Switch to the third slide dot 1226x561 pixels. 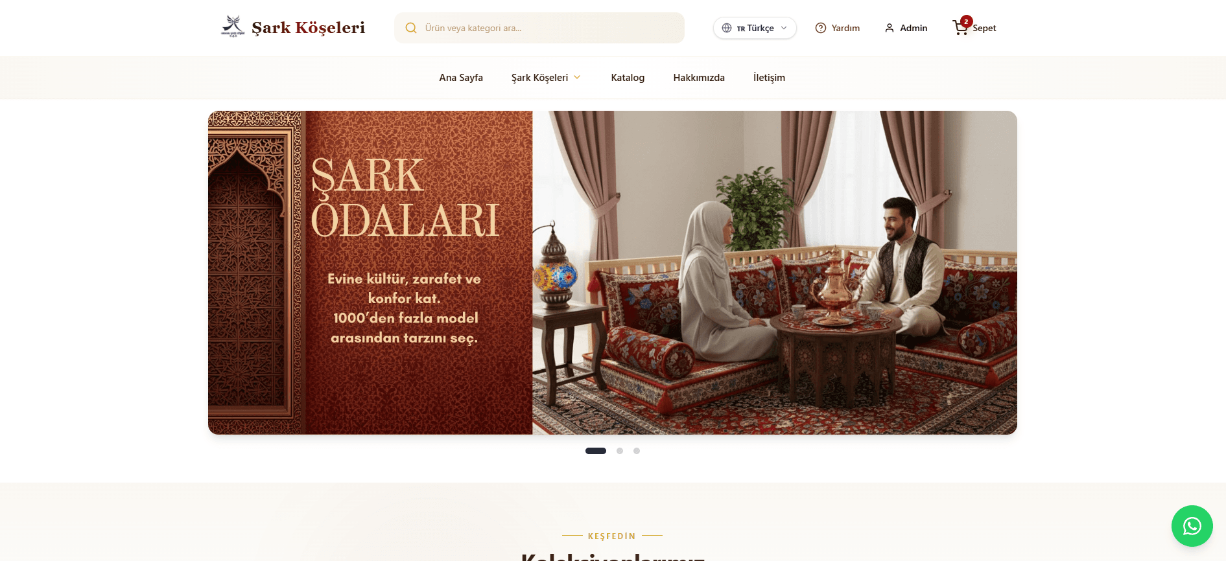(x=637, y=451)
